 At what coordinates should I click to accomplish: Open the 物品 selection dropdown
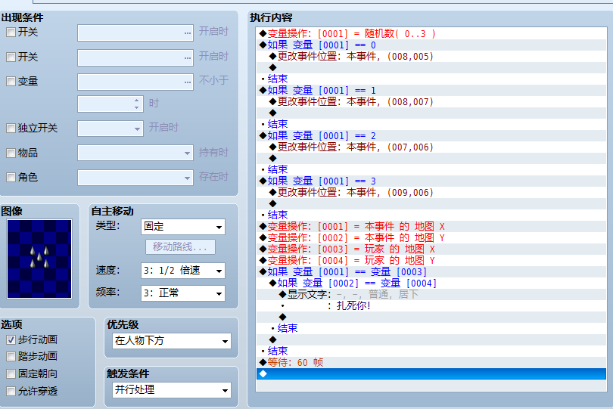pyautogui.click(x=135, y=153)
